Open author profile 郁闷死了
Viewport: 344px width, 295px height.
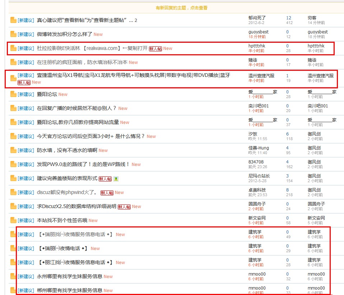coord(257,18)
